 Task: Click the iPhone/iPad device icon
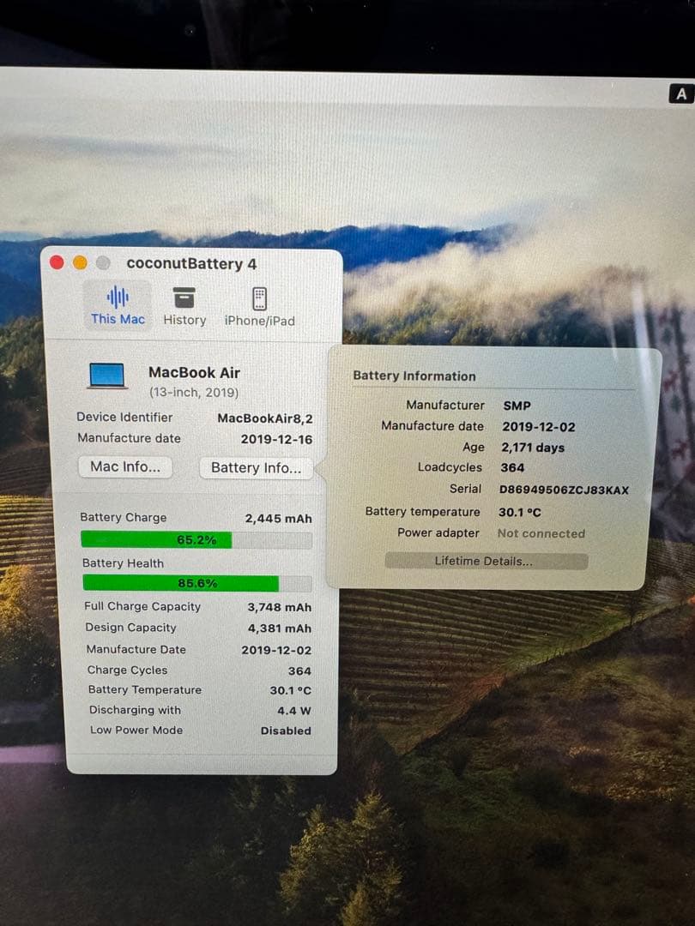pos(259,298)
